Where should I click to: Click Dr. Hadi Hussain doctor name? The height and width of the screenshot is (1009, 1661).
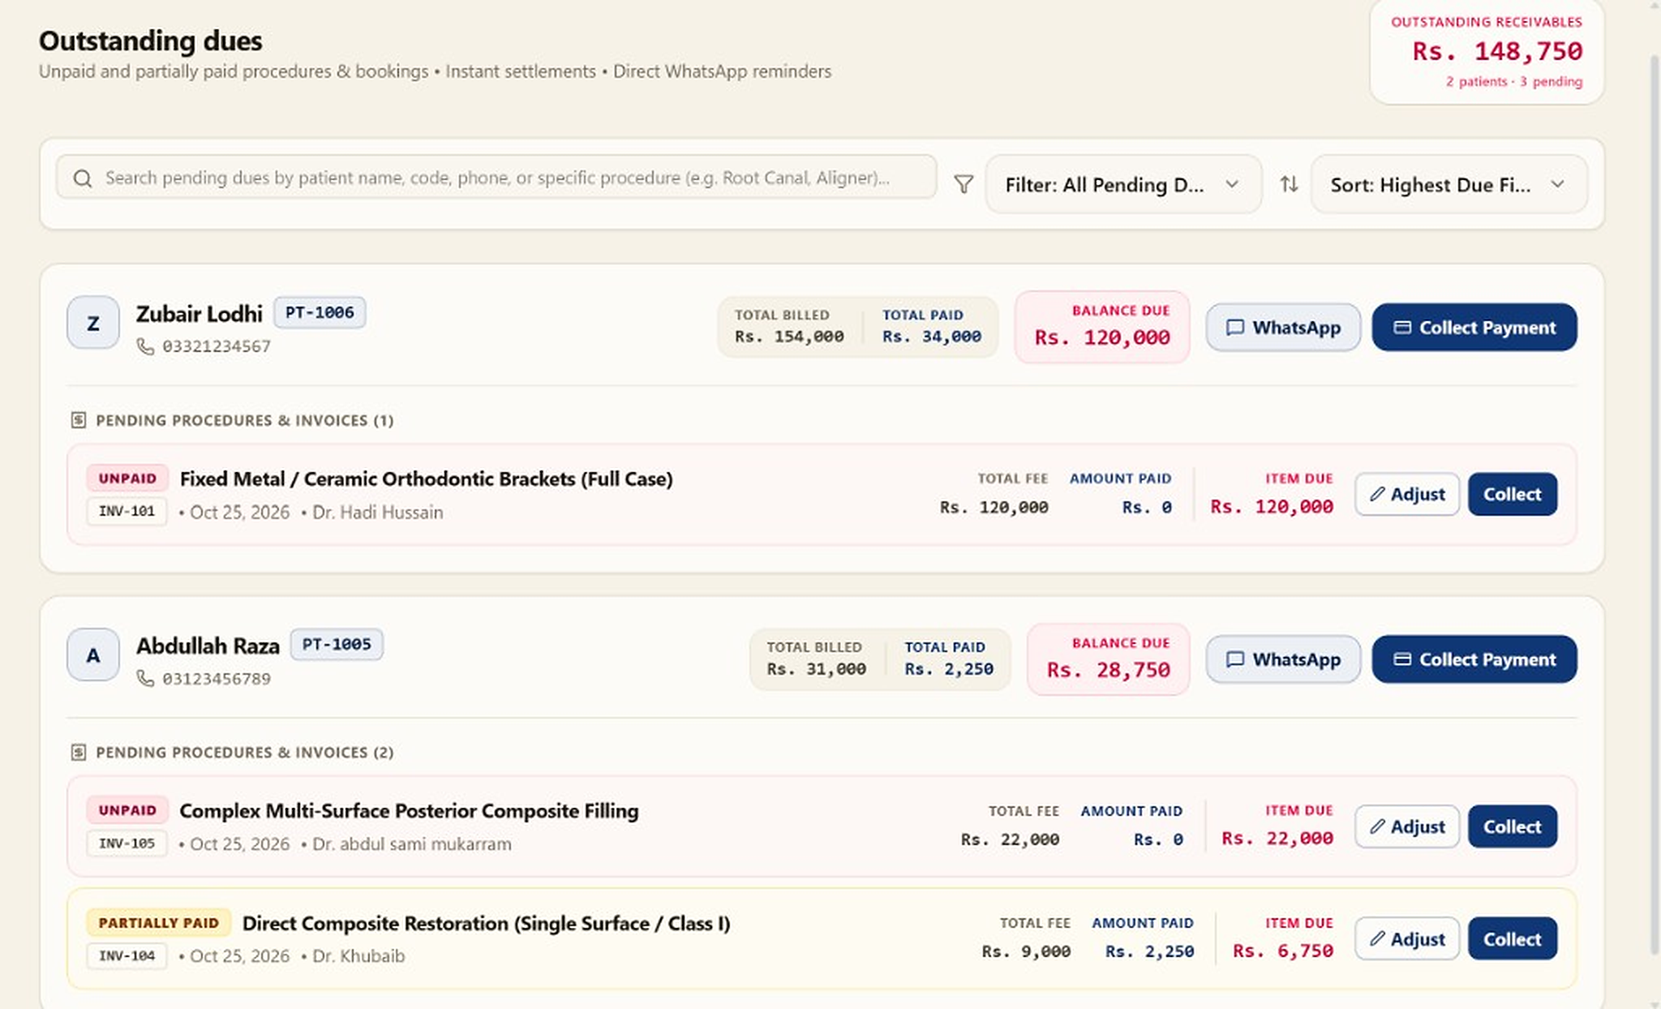coord(378,513)
